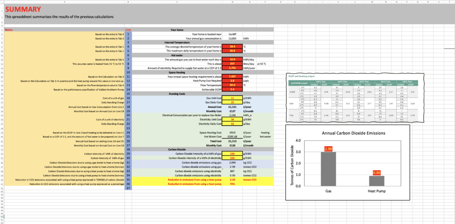Viewport: 455px width, 224px height.
Task: Select the 'Space Heating' section header
Action: (177, 72)
